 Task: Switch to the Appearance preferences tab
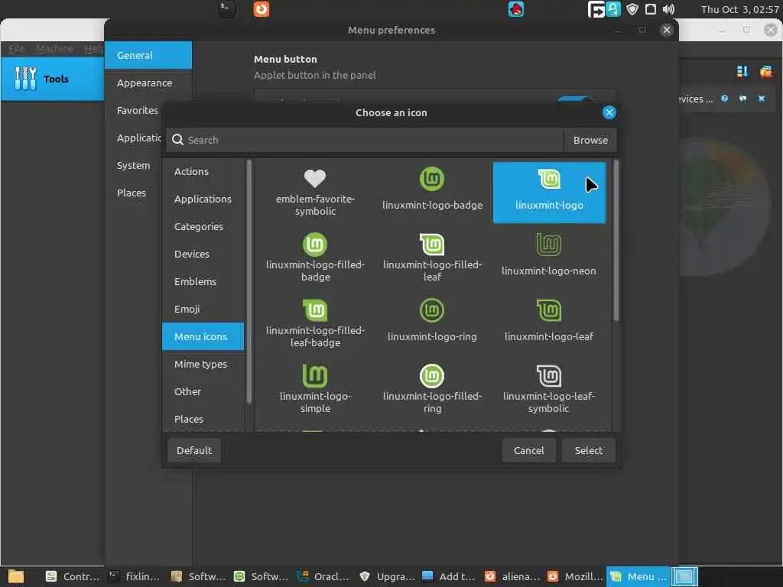tap(148, 83)
